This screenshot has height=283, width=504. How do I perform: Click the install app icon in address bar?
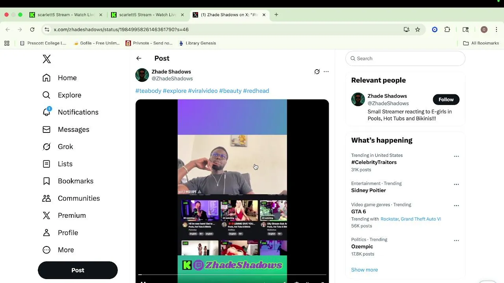pos(407,29)
